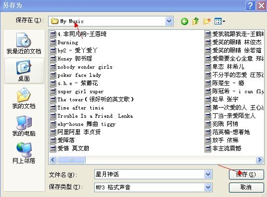Select file 阿里阿里 李贞贤
This screenshot has width=267, height=197.
[x=76, y=132]
